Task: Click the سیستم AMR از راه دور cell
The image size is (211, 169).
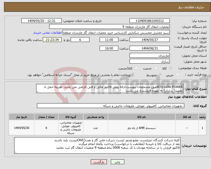Action: (141, 128)
